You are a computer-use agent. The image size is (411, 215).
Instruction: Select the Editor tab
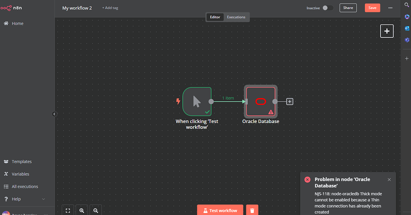[215, 17]
